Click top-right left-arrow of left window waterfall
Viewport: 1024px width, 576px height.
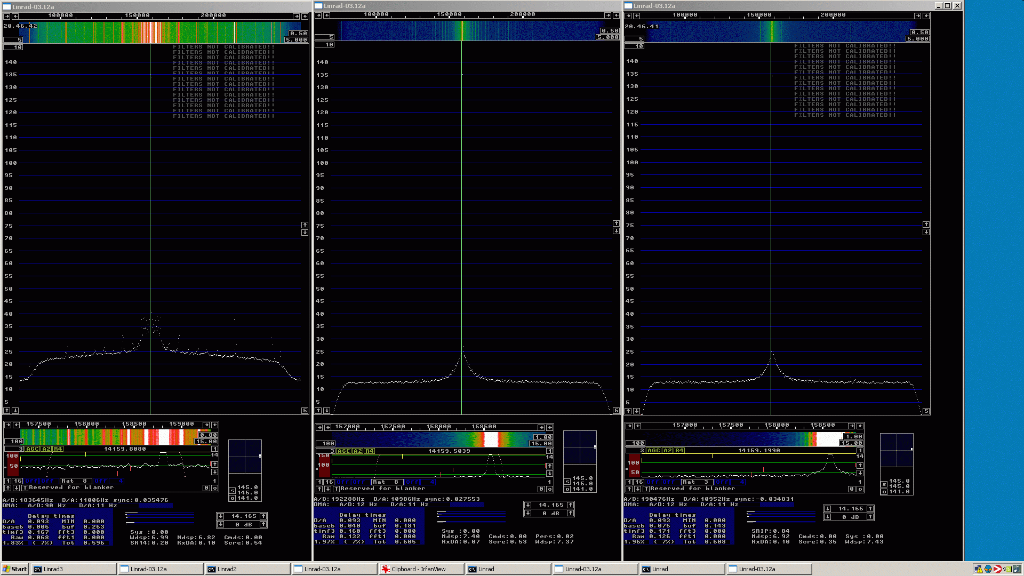(305, 17)
